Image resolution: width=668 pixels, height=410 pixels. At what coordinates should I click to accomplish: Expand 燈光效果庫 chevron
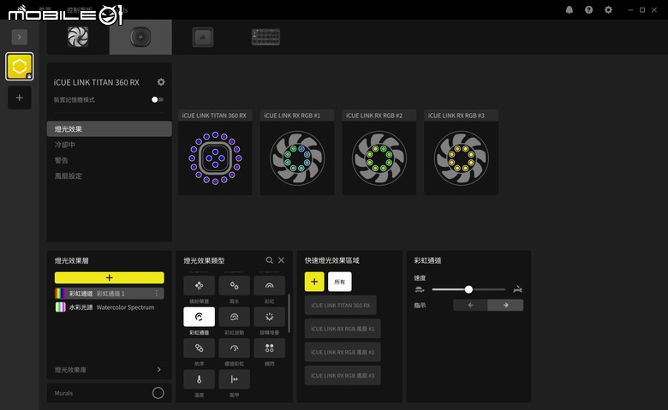(159, 370)
